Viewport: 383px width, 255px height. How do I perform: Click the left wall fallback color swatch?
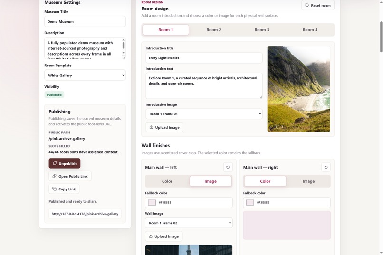[x=152, y=203]
